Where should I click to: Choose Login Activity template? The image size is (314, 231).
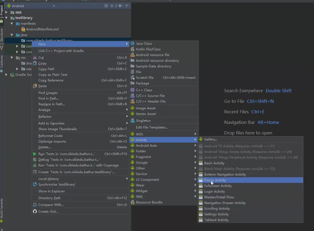click(250, 191)
